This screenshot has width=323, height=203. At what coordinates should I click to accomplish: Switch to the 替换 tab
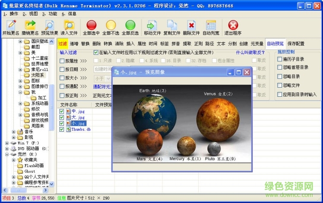click(85, 44)
